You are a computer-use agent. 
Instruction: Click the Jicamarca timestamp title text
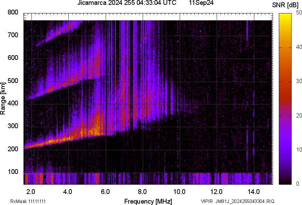coord(127,3)
